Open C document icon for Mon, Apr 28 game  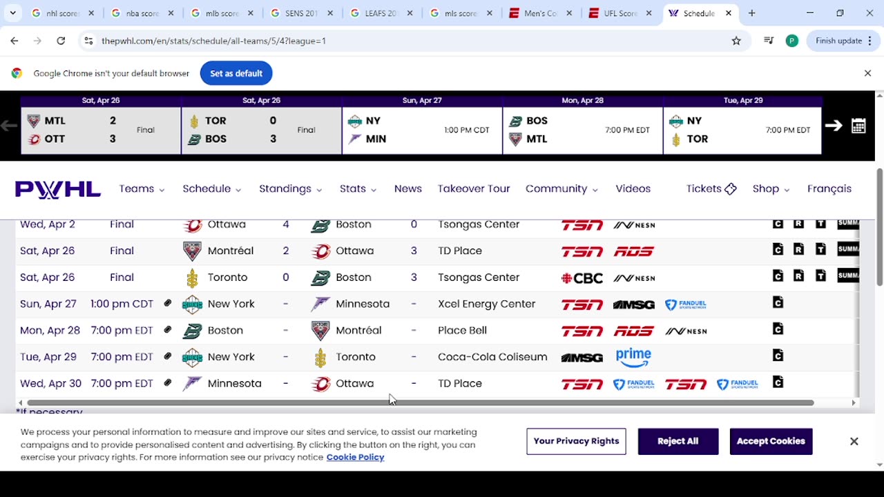[778, 329]
